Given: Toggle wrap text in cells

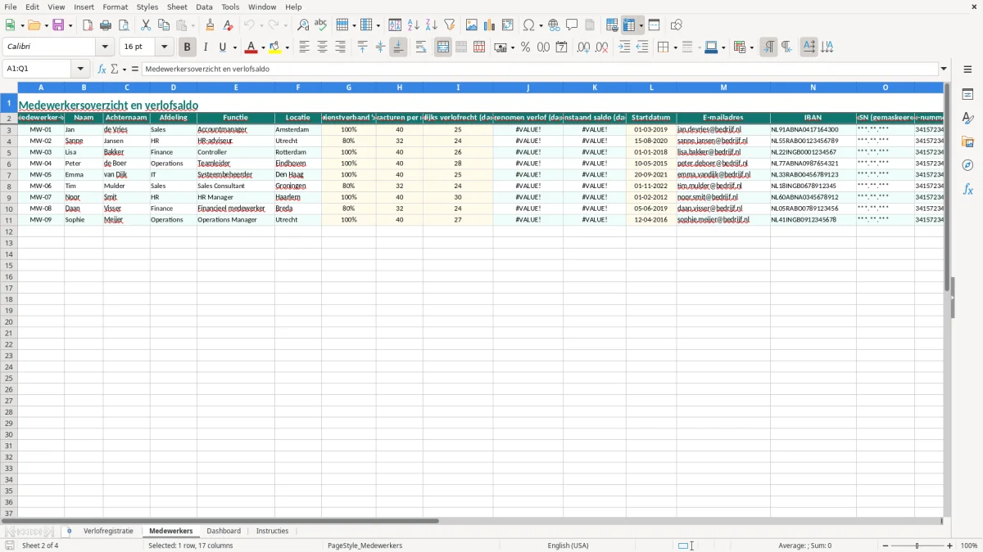Looking at the screenshot, I should (x=421, y=47).
